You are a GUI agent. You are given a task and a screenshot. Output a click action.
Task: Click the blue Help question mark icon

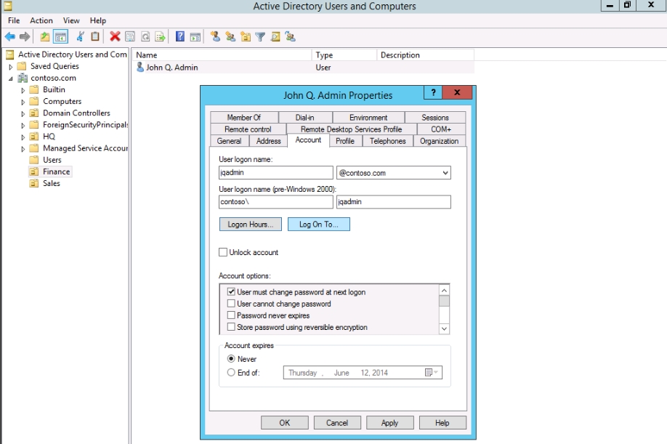click(x=180, y=36)
